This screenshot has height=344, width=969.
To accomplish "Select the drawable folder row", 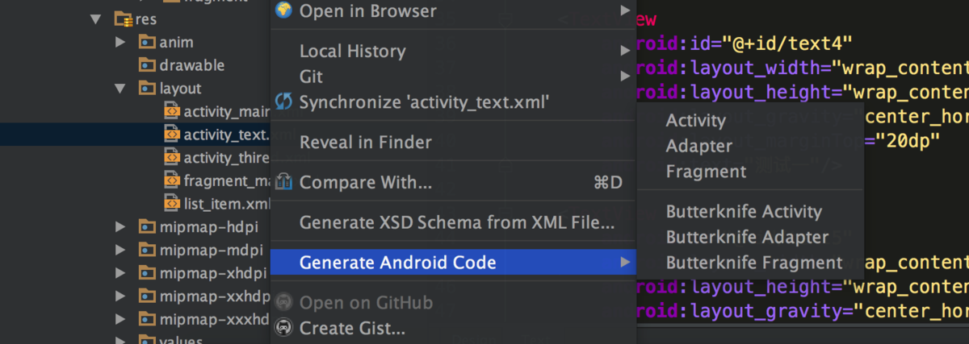I will coord(135,65).
